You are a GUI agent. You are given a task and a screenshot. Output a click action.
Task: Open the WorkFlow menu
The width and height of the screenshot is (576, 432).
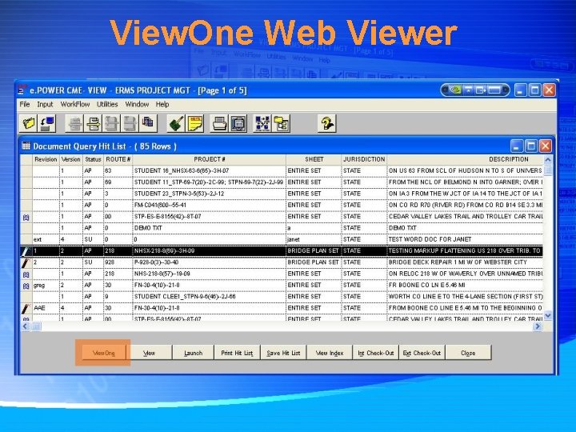click(x=75, y=104)
